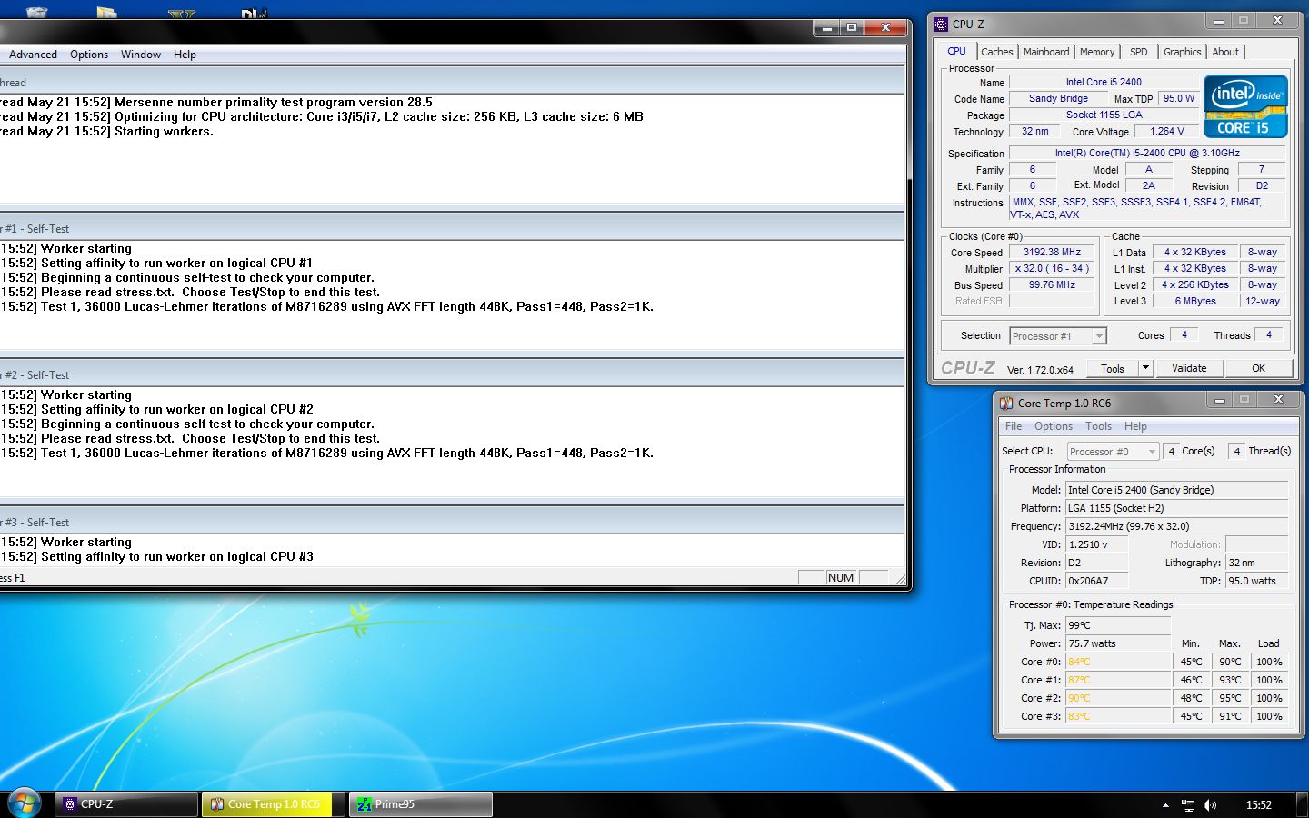Switch to the Memory tab
This screenshot has height=818, width=1309.
[1097, 52]
